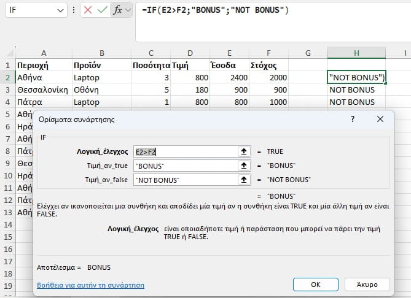
Task: Open the formula bar options dots
Action: 74,10
